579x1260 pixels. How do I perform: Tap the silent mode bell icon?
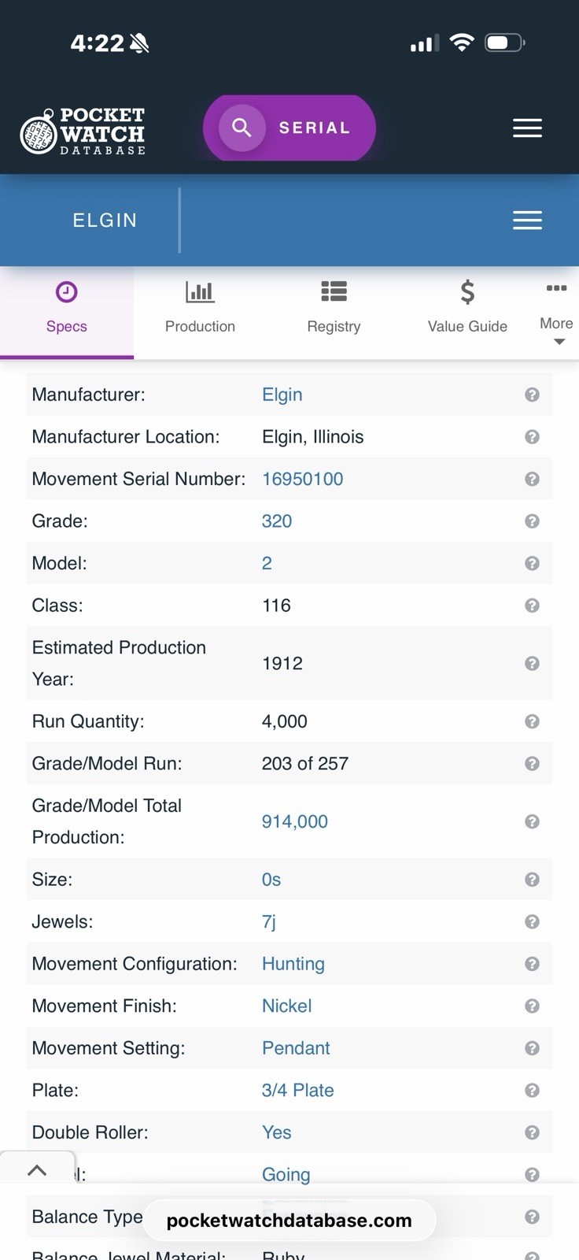140,43
